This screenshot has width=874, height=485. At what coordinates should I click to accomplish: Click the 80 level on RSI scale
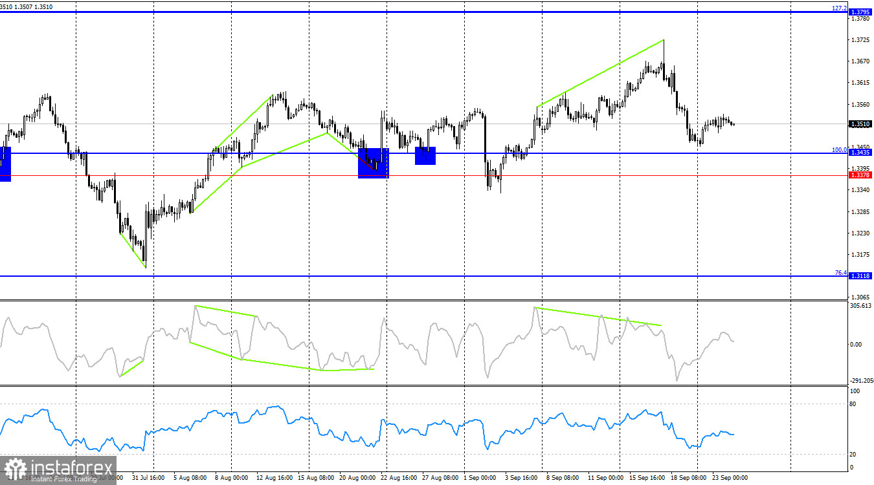pos(853,404)
